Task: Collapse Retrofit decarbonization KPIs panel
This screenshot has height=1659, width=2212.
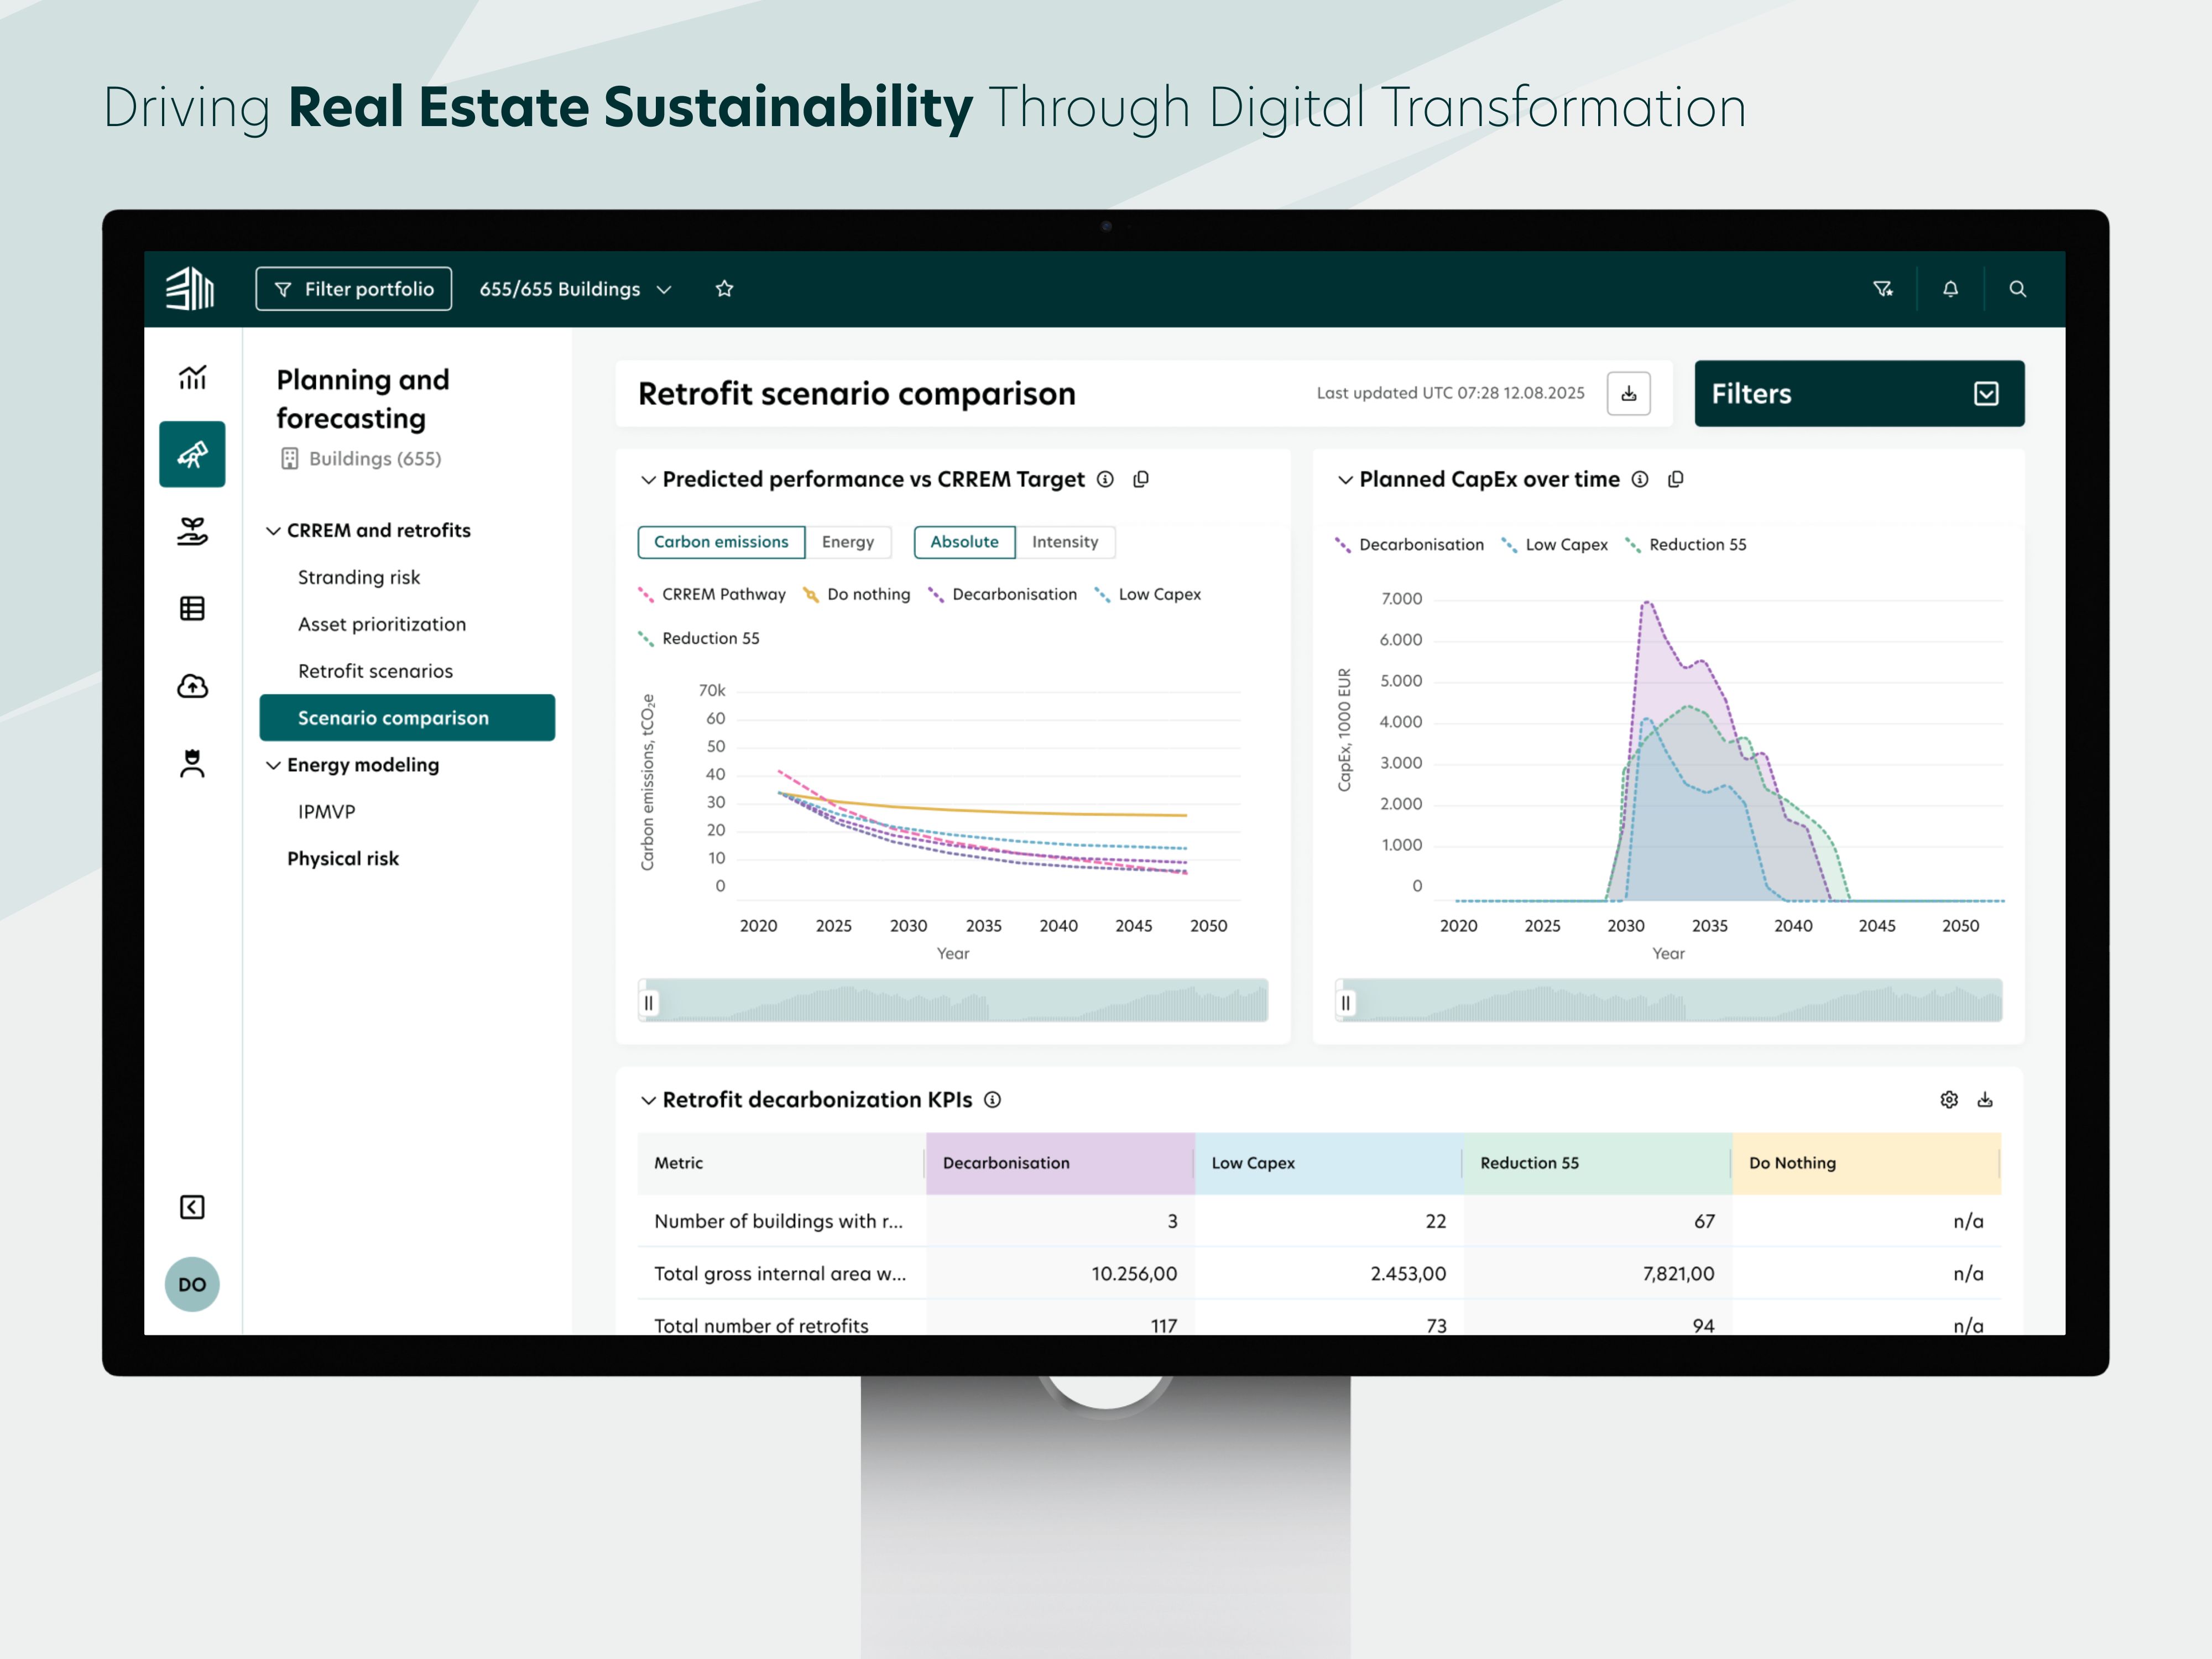Action: point(648,1100)
